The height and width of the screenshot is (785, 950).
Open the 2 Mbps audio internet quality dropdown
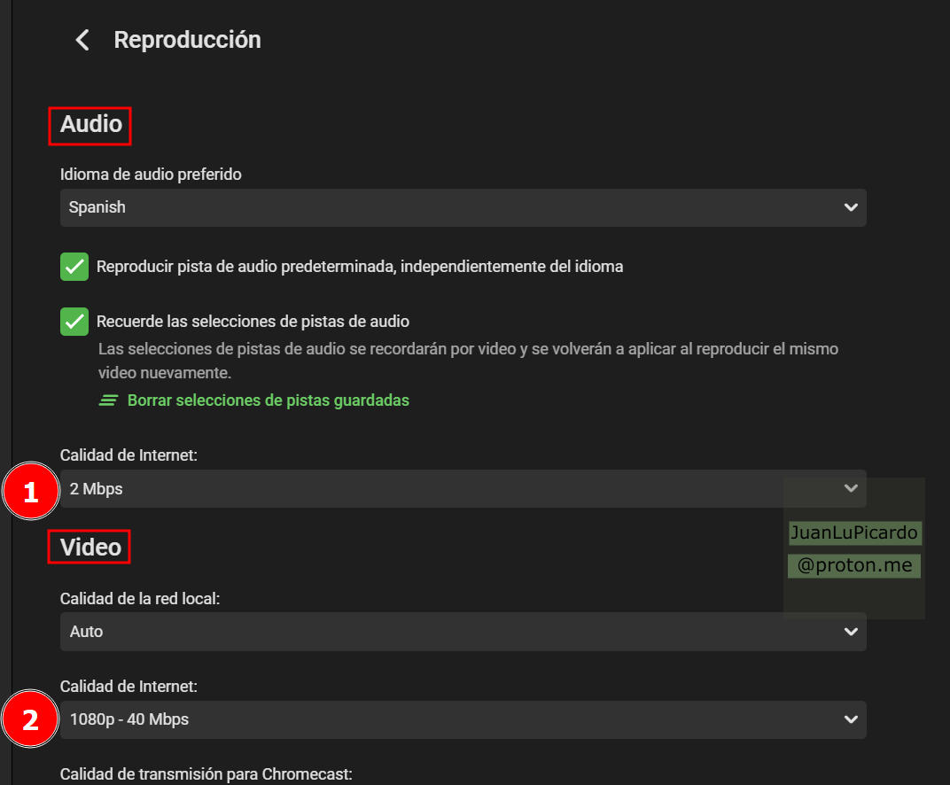pos(417,489)
